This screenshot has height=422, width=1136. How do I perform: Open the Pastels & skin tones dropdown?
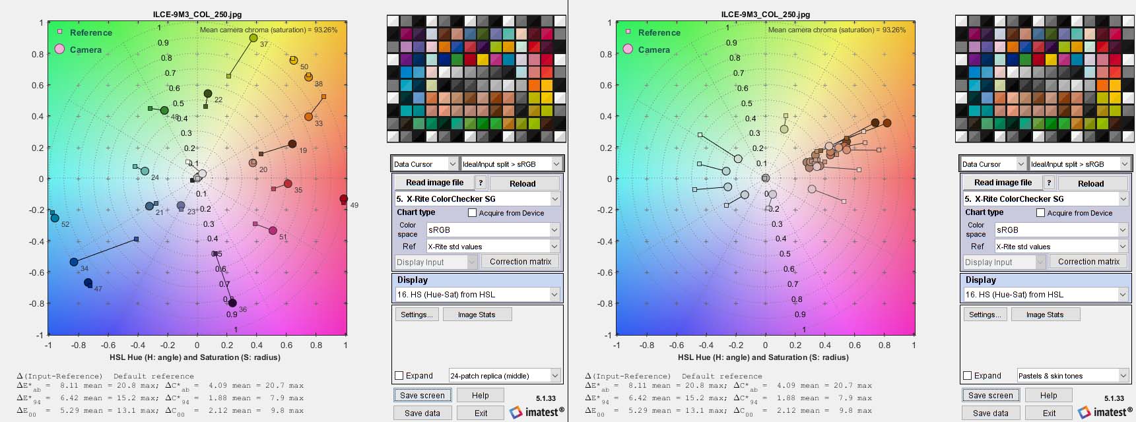tap(1073, 376)
